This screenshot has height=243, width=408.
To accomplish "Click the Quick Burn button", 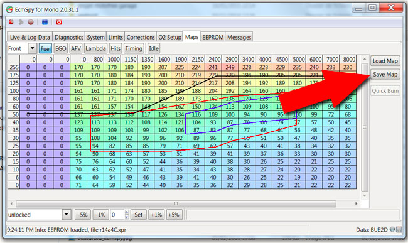I will click(385, 91).
